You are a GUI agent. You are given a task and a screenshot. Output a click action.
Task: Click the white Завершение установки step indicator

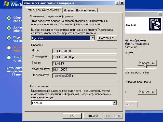click(x=9, y=58)
